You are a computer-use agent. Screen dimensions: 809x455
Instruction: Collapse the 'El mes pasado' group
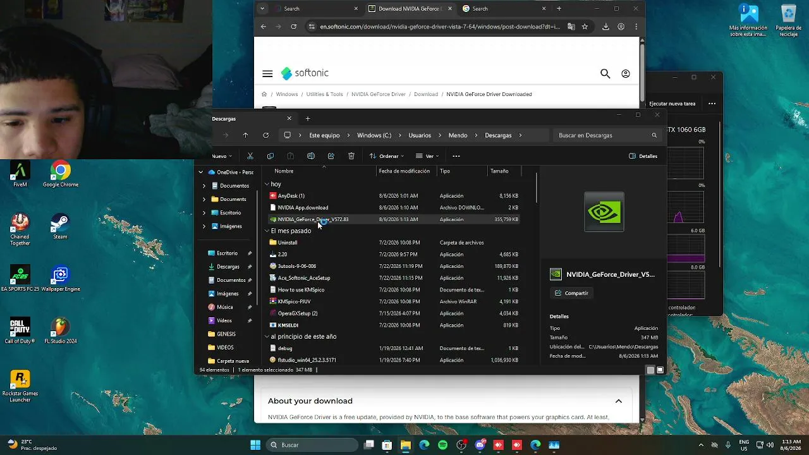(267, 231)
